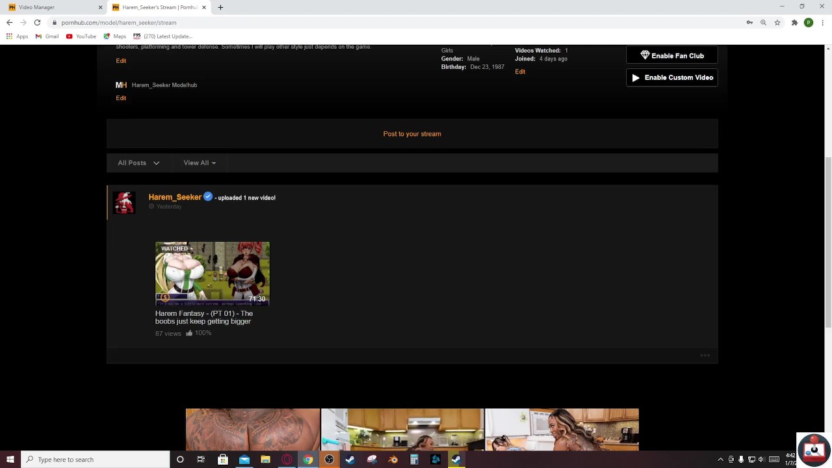Launch Blender from the taskbar
The height and width of the screenshot is (468, 832).
click(x=393, y=460)
